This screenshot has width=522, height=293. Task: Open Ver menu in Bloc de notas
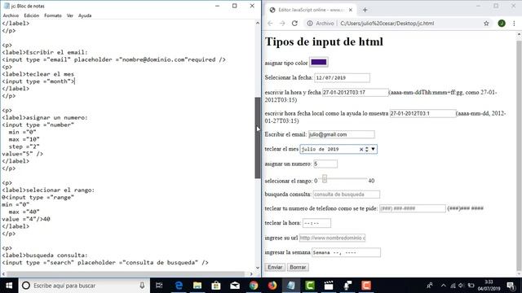[x=70, y=15]
